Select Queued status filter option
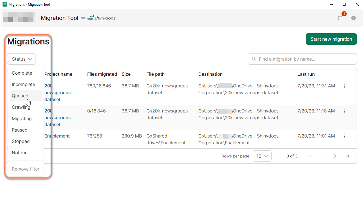Viewport: 364px width, 205px height. tap(20, 96)
